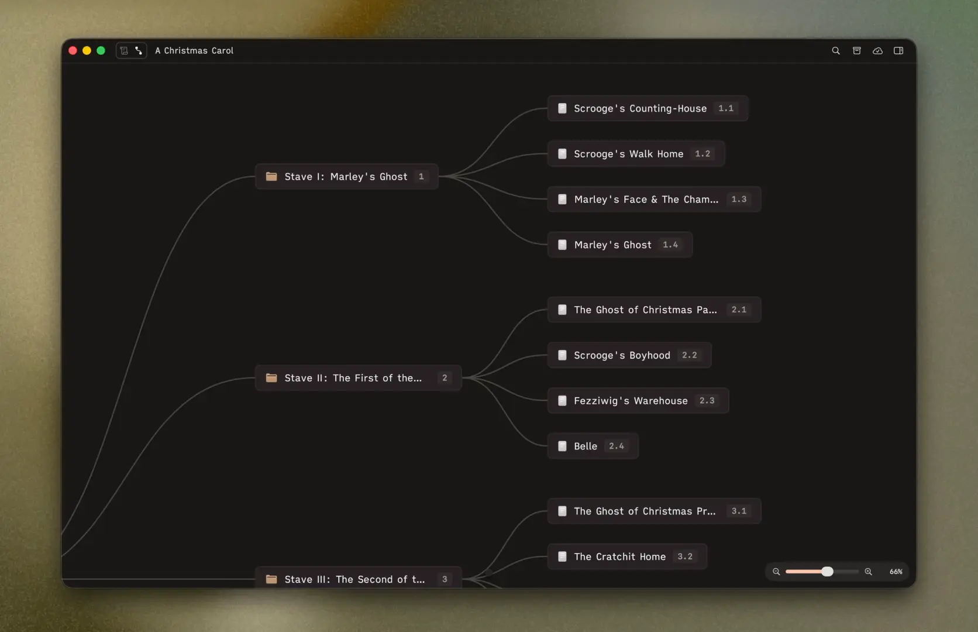Check cloud sync status via the cloud icon
Viewport: 978px width, 632px height.
877,50
